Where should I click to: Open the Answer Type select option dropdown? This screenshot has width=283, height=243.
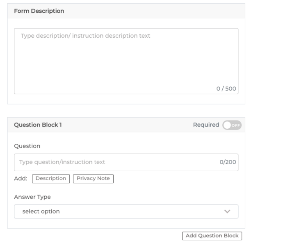click(126, 211)
